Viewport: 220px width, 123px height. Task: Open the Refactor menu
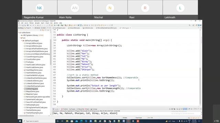coord(32,23)
